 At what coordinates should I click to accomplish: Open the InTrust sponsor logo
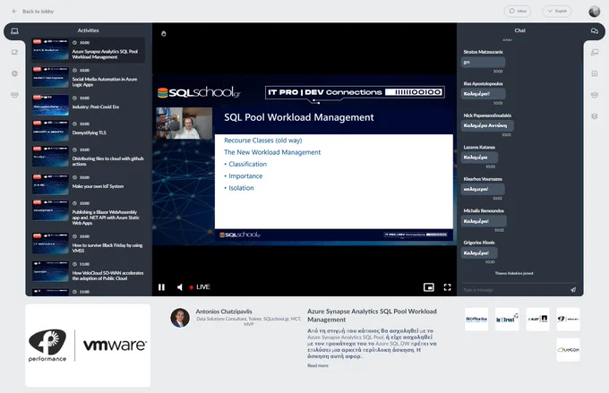[507, 320]
